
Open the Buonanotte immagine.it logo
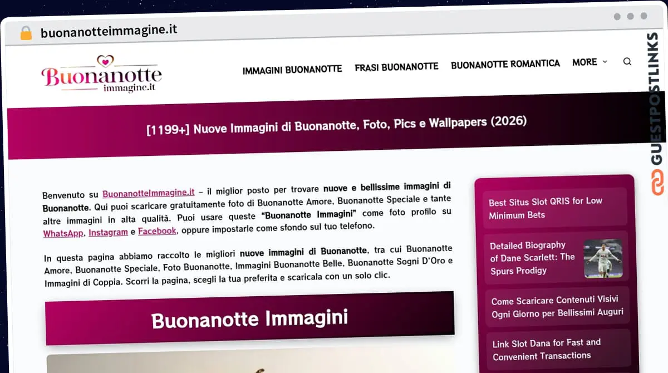coord(102,74)
